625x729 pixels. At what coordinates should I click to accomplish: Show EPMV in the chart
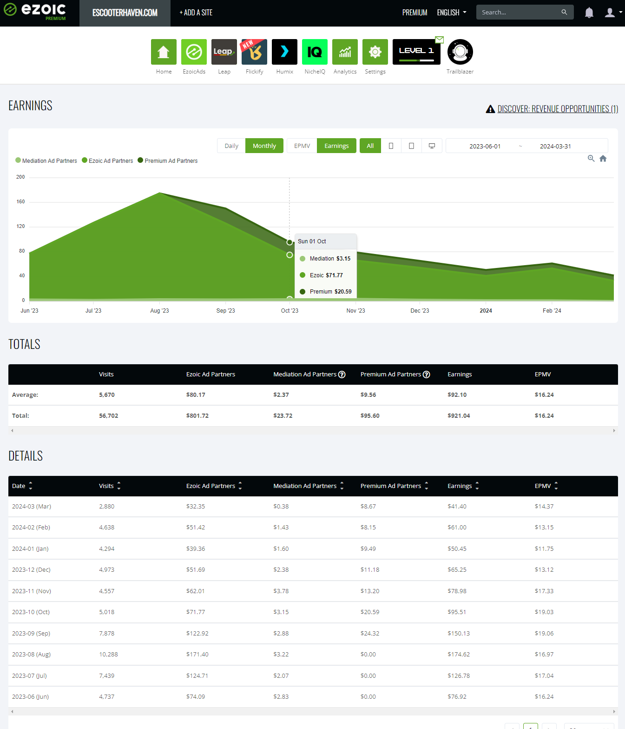pos(302,146)
